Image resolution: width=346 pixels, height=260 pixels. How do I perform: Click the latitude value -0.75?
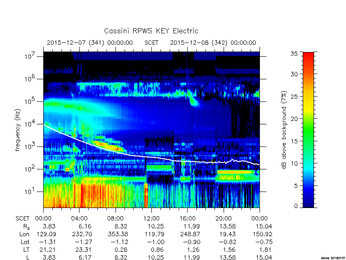pyautogui.click(x=264, y=242)
